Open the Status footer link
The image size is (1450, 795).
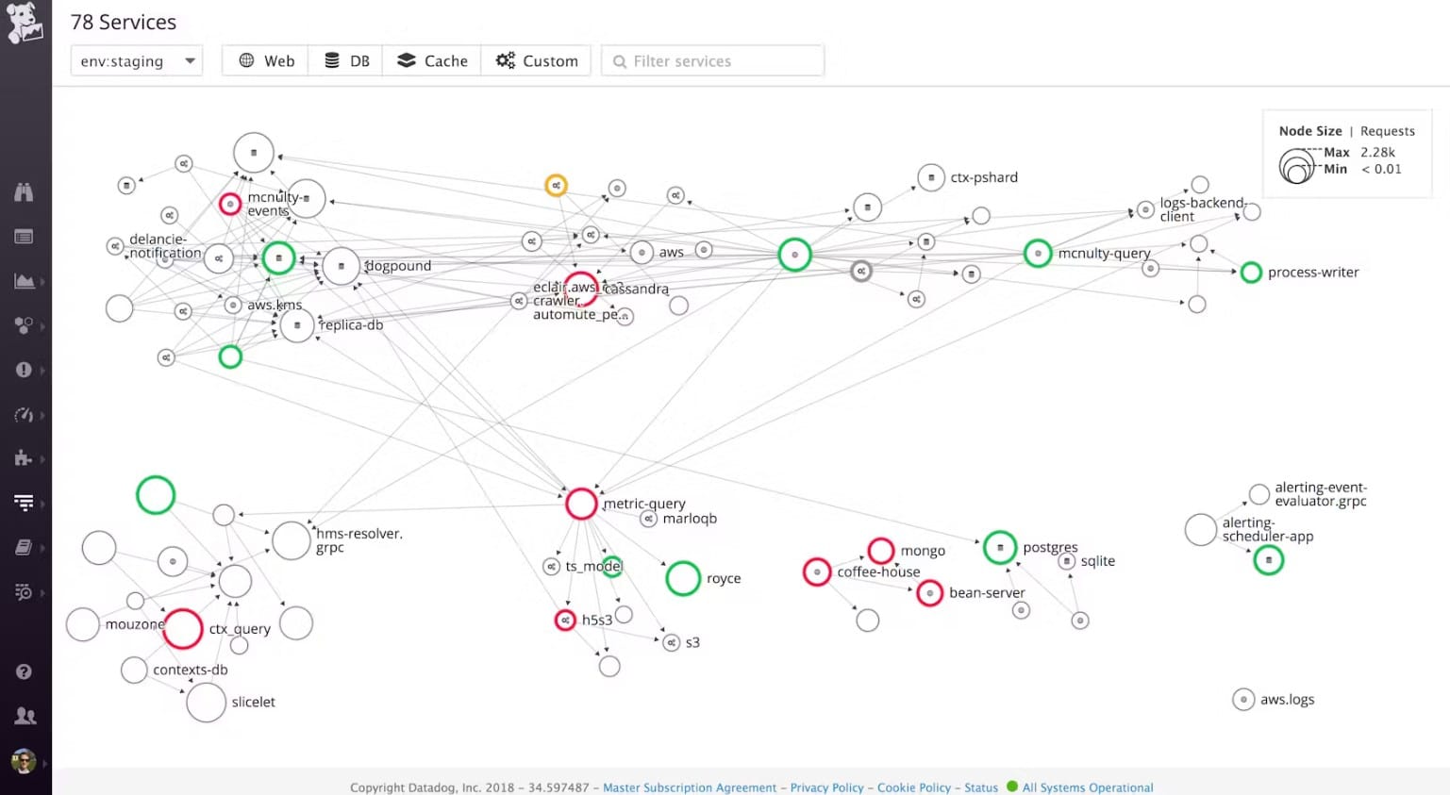[981, 787]
